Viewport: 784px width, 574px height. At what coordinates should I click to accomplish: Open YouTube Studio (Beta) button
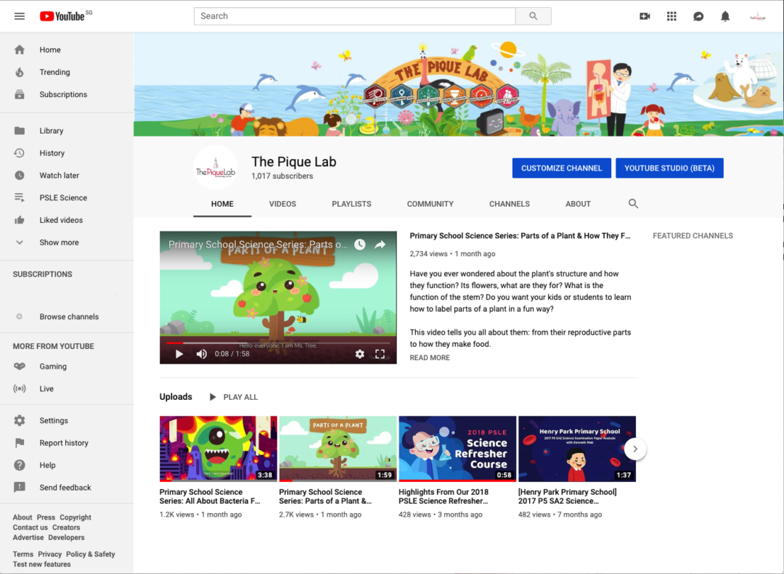point(669,168)
